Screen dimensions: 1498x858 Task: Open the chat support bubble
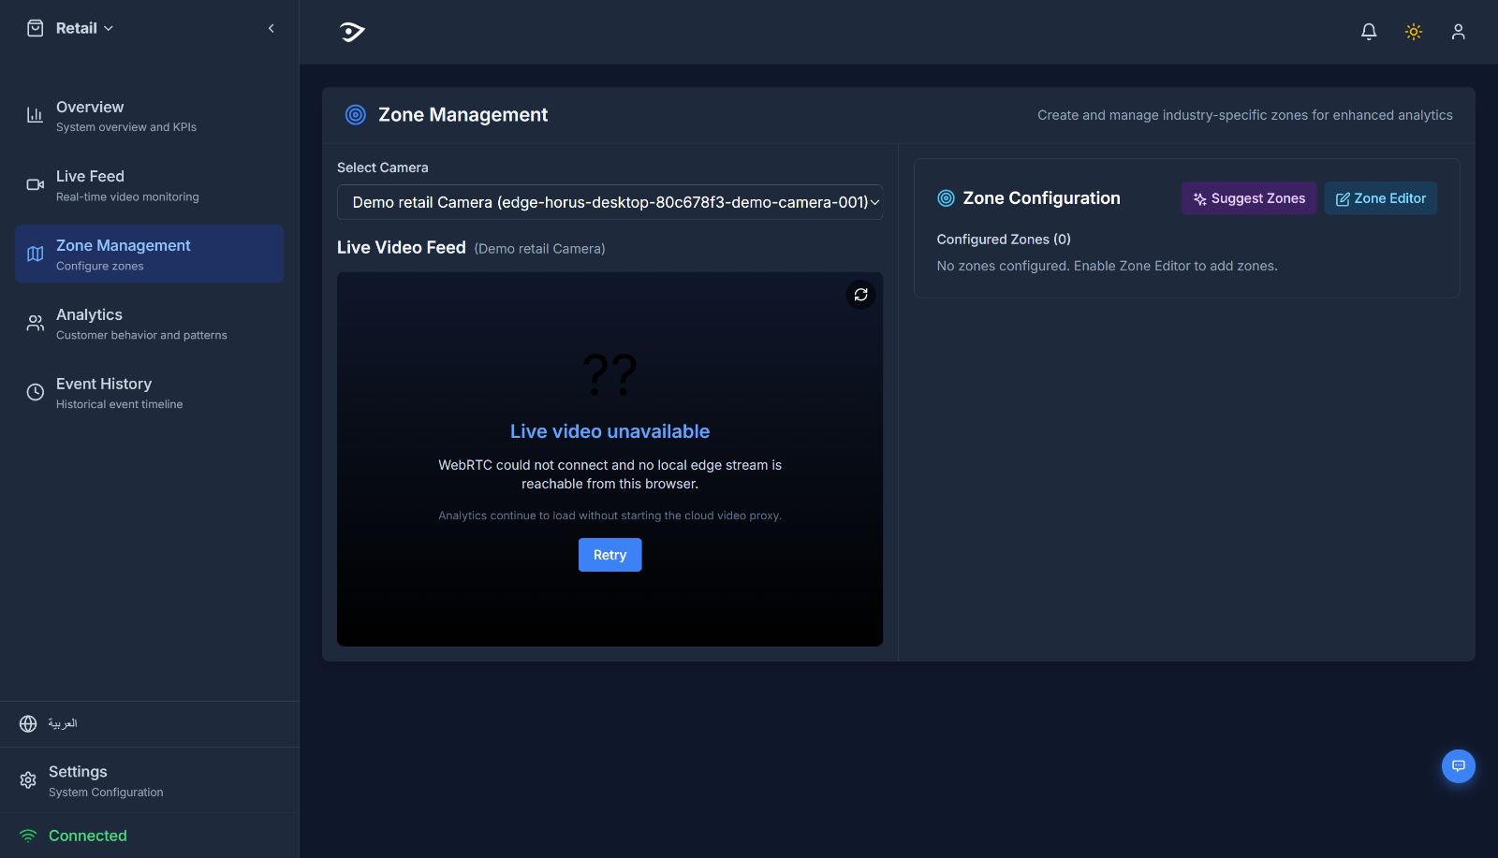point(1458,766)
